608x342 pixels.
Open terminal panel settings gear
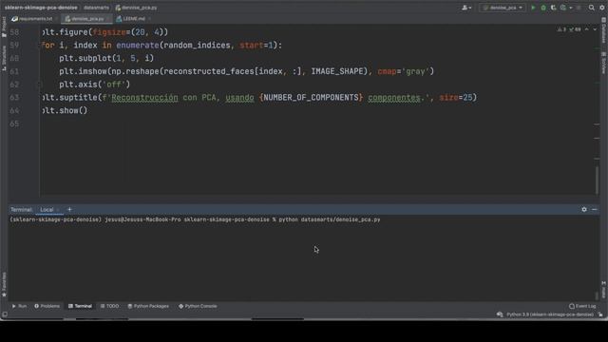click(x=584, y=209)
